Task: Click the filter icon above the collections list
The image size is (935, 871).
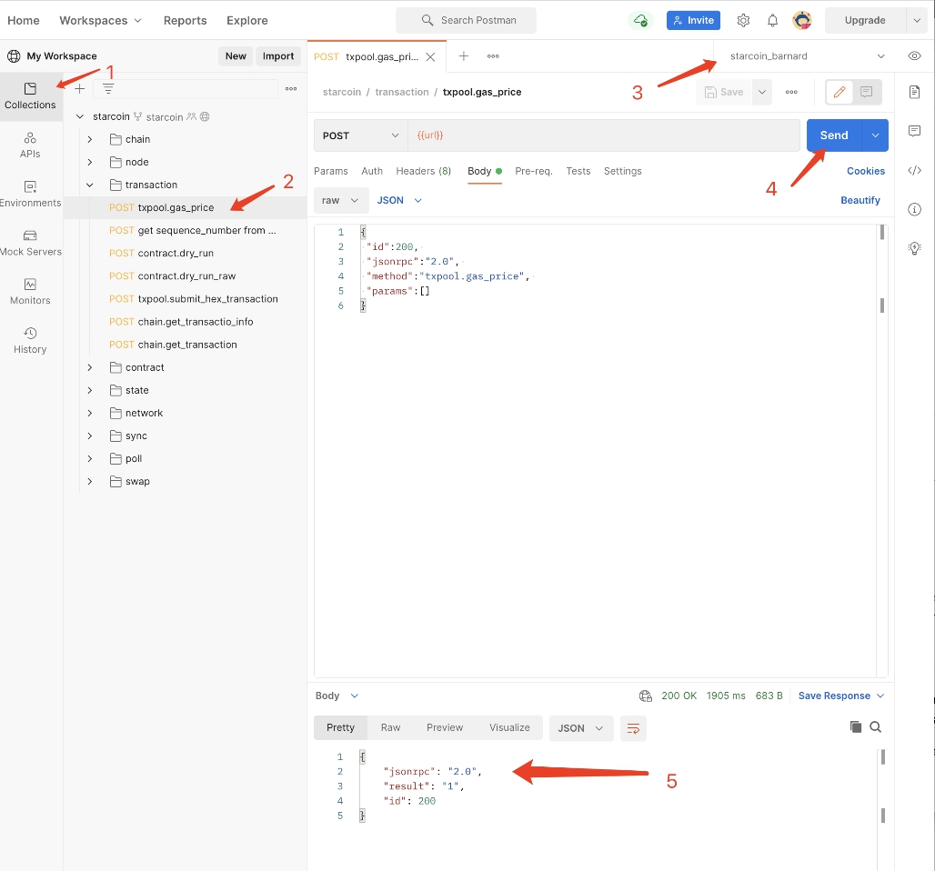Action: [108, 89]
